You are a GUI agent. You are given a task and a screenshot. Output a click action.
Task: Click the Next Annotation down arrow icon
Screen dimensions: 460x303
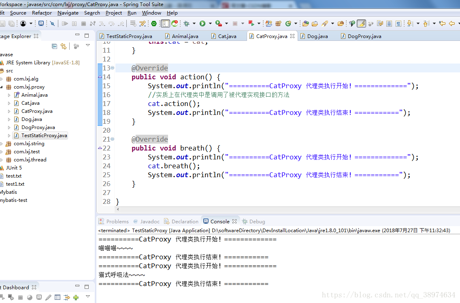(410, 23)
